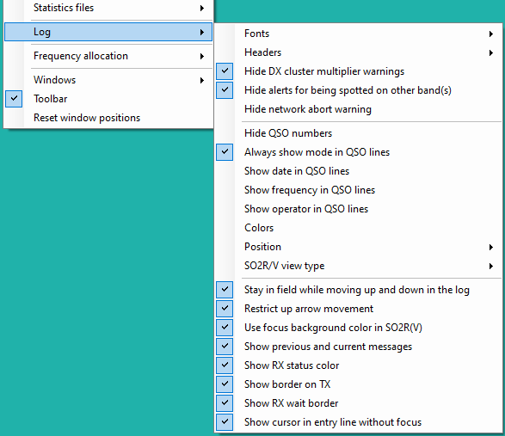Toggle Show RX status color
Image resolution: width=505 pixels, height=436 pixels.
click(x=358, y=365)
